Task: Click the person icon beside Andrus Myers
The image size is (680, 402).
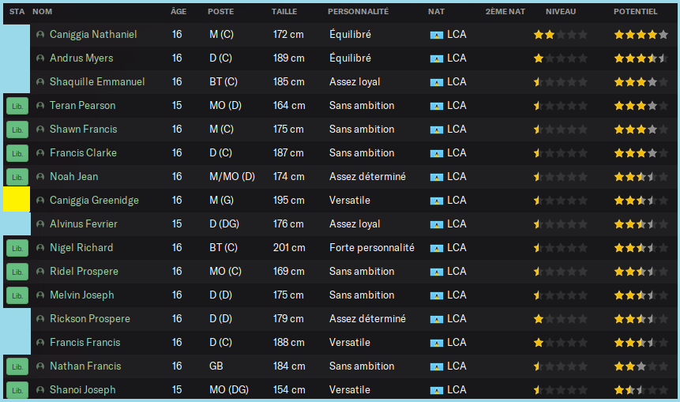Action: coord(40,58)
